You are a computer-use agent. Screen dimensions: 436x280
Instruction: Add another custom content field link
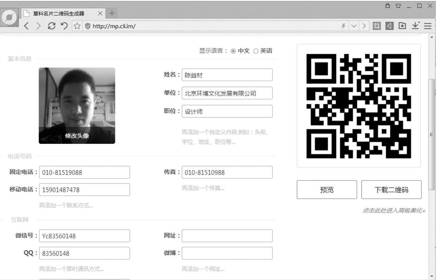click(225, 137)
